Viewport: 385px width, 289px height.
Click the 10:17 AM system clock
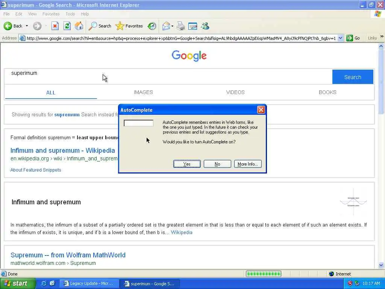[371, 283]
